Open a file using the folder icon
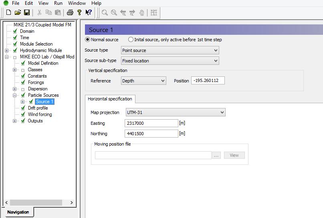 point(18,12)
